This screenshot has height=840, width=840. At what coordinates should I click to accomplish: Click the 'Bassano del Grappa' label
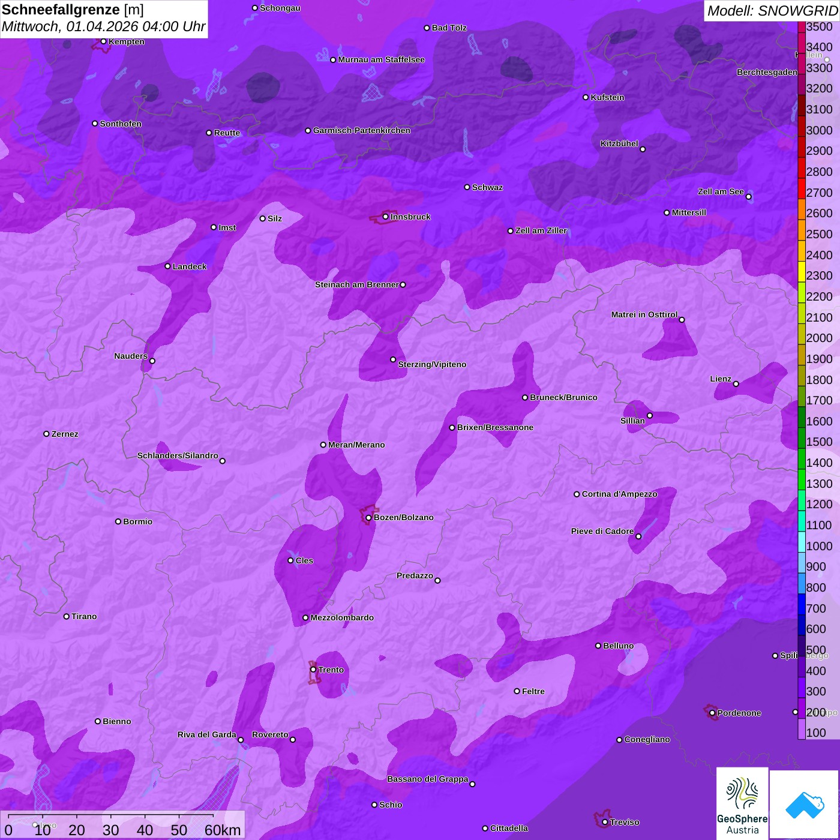pos(428,779)
